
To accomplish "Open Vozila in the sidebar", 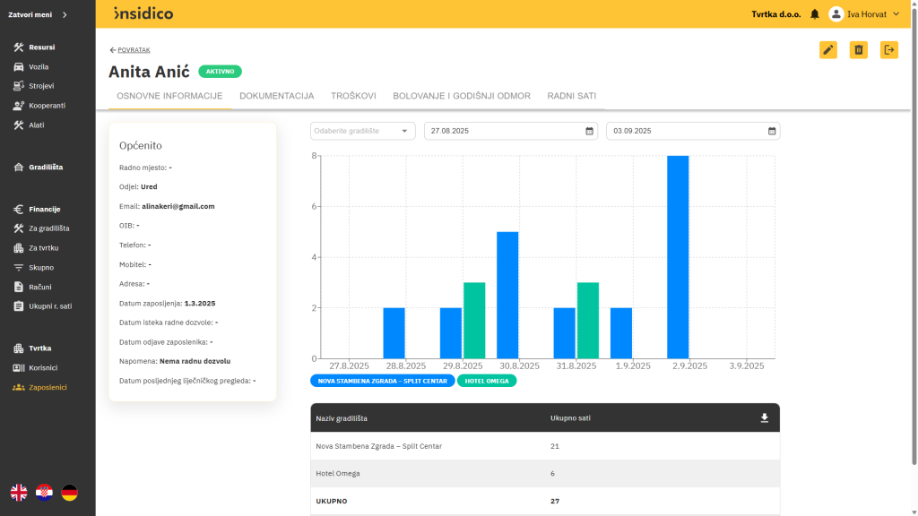I will (39, 67).
